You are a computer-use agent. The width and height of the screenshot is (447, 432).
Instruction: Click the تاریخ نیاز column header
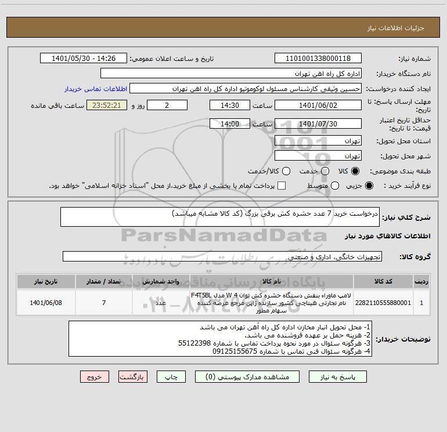coord(46,282)
